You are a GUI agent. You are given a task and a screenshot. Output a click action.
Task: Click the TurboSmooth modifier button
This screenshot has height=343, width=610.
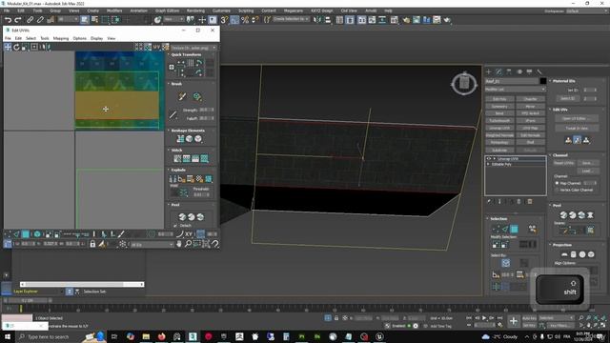499,121
